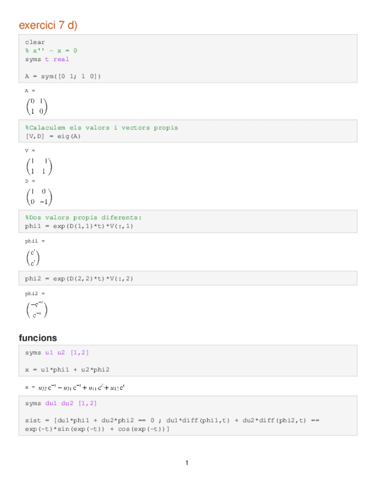Screen dimensions: 374x484
Task: Click the "x = u1*phi1 + u2*phi2" line
Action: coord(67,369)
